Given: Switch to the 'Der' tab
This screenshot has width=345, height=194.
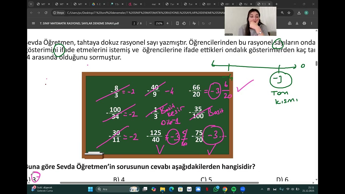Looking at the screenshot, I should click(135, 4).
